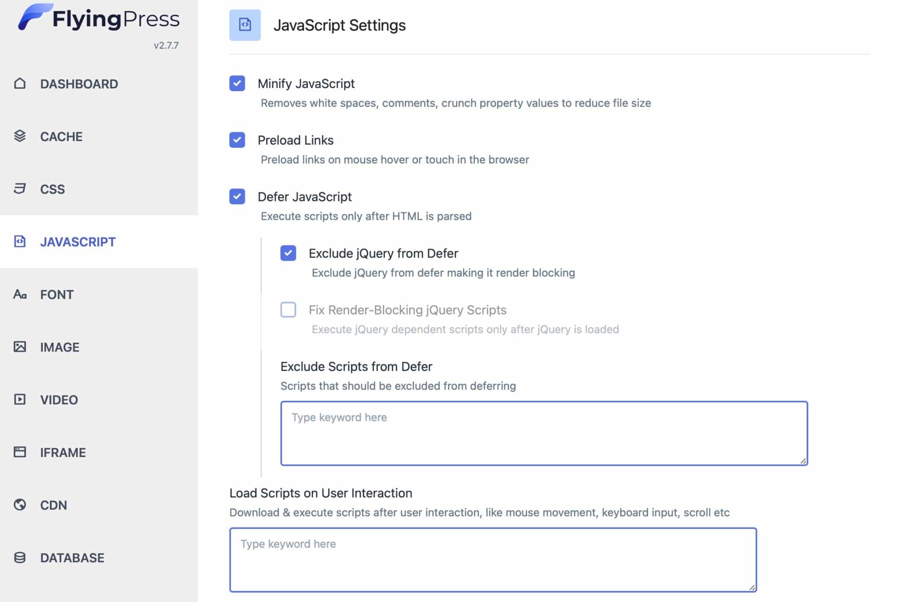
Task: Click the CDN globe icon
Action: coord(20,505)
